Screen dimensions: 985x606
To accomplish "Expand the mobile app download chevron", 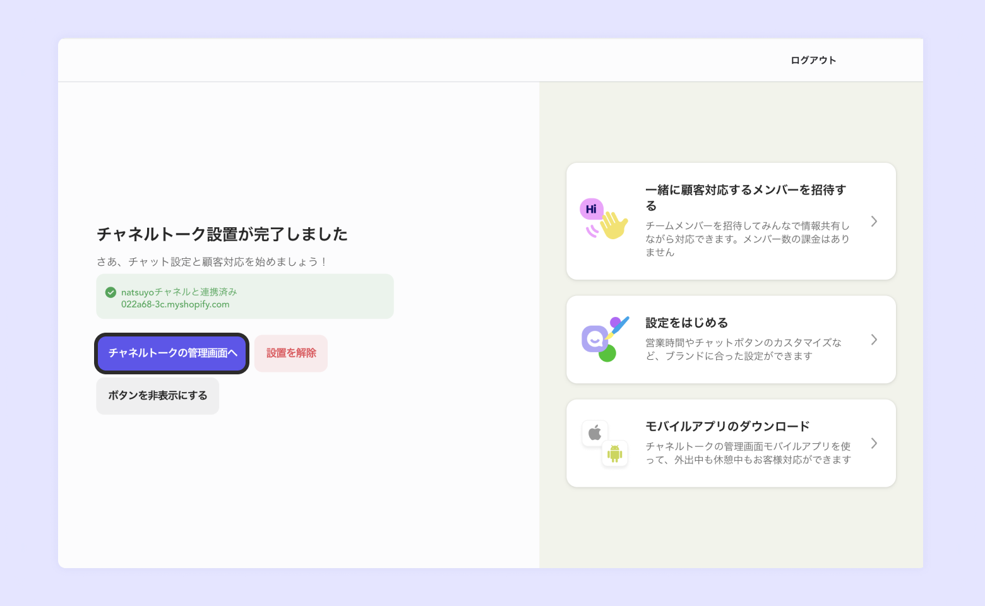I will (874, 443).
